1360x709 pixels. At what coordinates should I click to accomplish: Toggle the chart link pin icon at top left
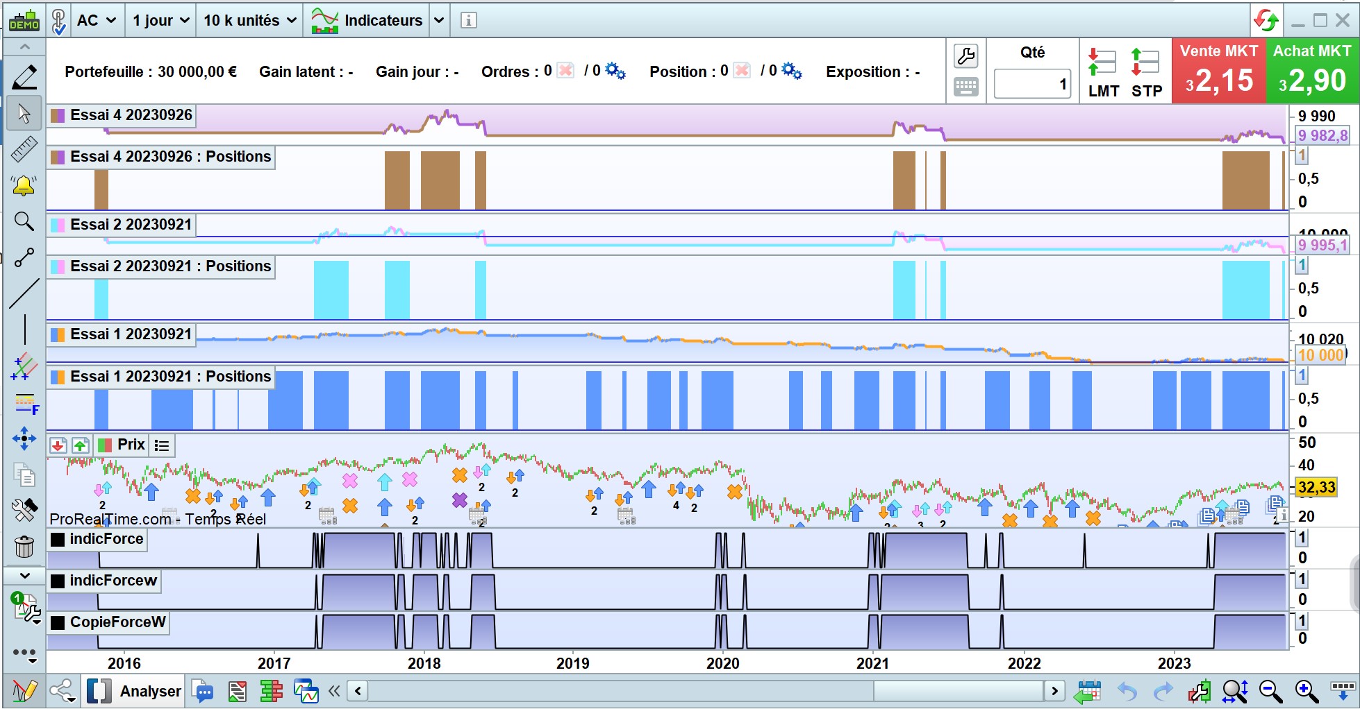click(59, 21)
